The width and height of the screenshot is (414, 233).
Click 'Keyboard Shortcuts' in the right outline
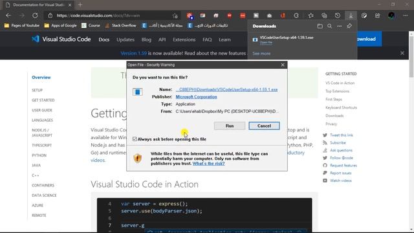[x=341, y=107]
